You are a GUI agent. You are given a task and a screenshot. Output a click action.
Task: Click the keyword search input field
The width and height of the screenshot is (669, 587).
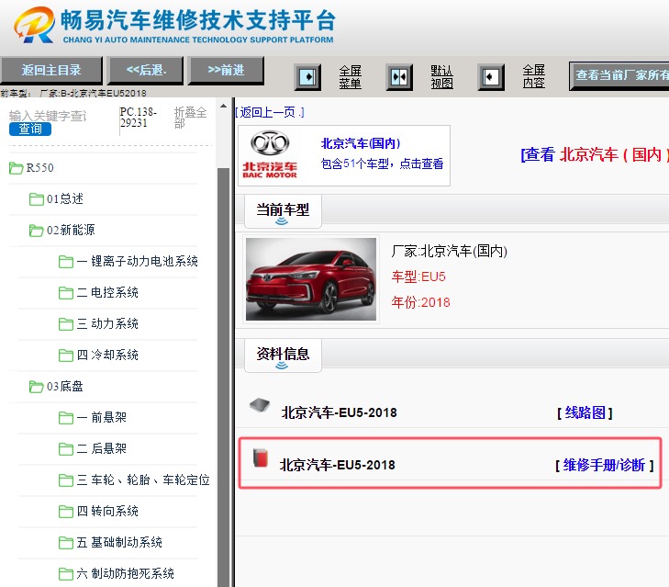point(48,116)
